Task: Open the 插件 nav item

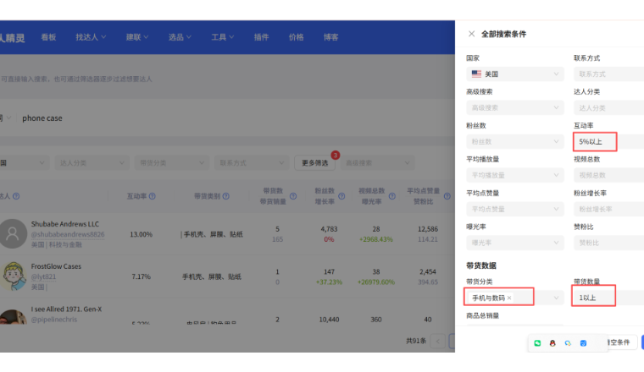Action: coord(261,37)
